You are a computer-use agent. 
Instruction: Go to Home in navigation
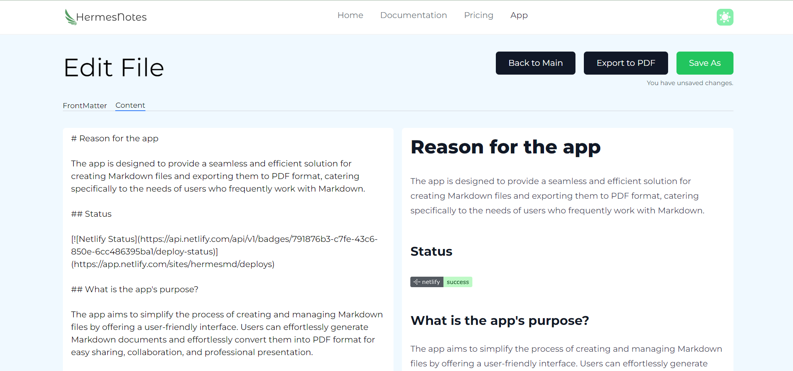[x=350, y=15]
